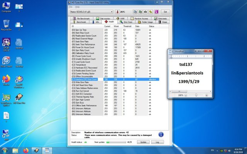Image resolution: width=247 pixels, height=154 pixels.
Task: Click the Update button
Action: [143, 142]
